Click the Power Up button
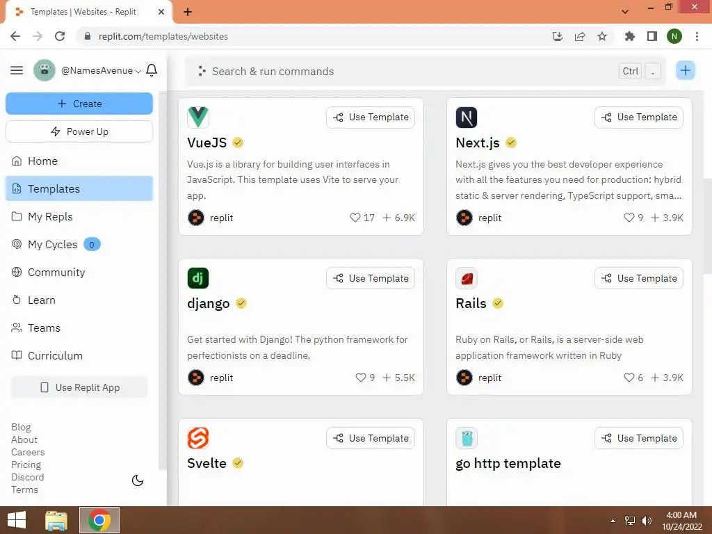Screen dimensions: 712x534 point(79,131)
